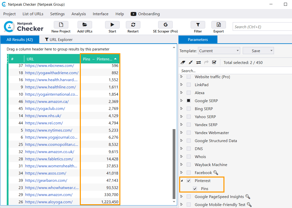The image size is (292, 208).
Task: Open the fabletics.com link
Action: [49, 159]
